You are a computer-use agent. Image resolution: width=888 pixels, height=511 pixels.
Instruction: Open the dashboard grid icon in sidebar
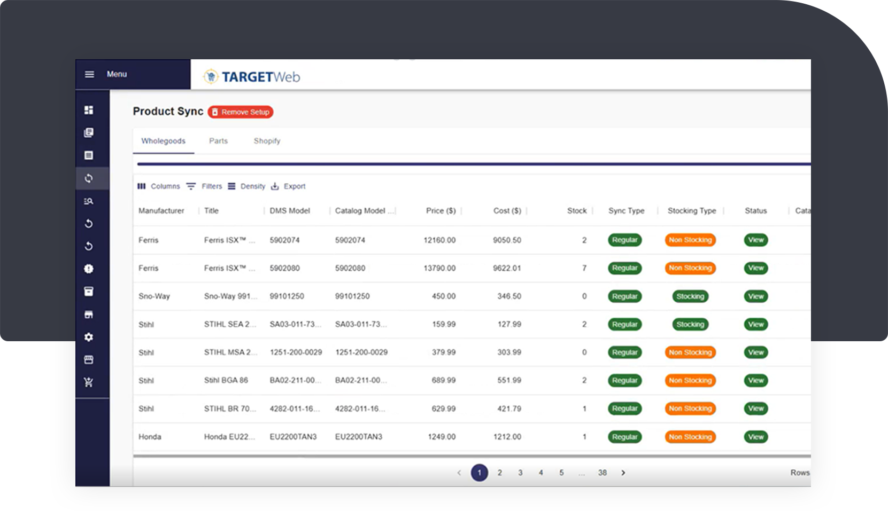click(89, 110)
